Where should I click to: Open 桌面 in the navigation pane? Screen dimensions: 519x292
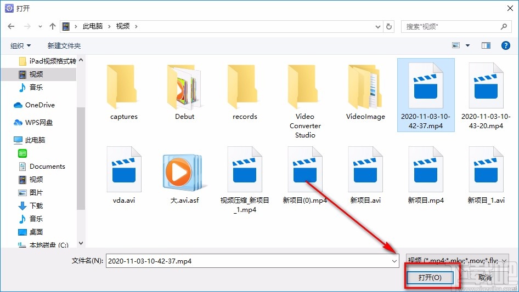point(31,232)
